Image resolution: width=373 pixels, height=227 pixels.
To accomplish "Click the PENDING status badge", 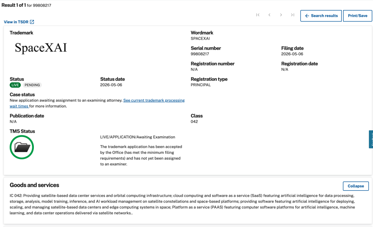I will click(32, 85).
